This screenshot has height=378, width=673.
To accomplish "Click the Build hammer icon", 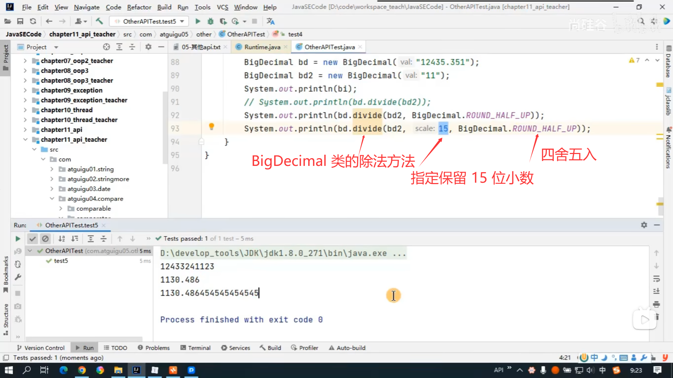I will (x=100, y=21).
